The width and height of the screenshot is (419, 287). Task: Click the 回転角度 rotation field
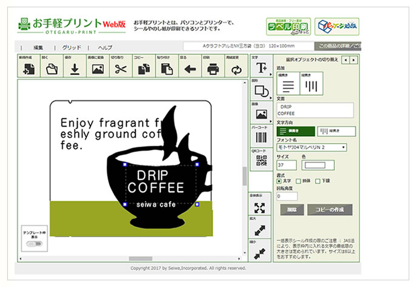(x=287, y=196)
